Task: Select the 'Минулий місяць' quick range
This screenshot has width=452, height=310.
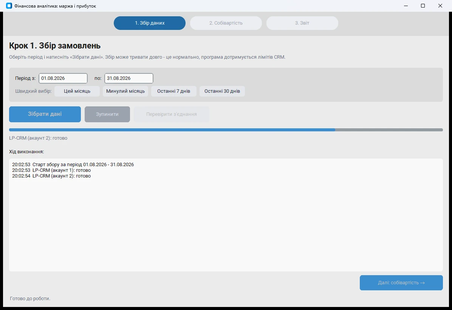Action: [125, 91]
